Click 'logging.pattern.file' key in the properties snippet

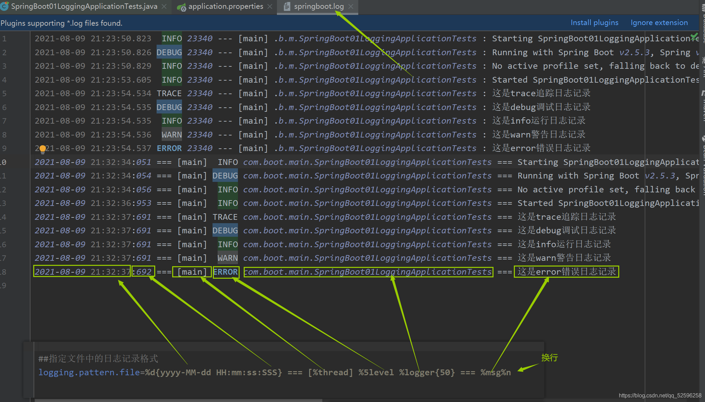pyautogui.click(x=89, y=373)
